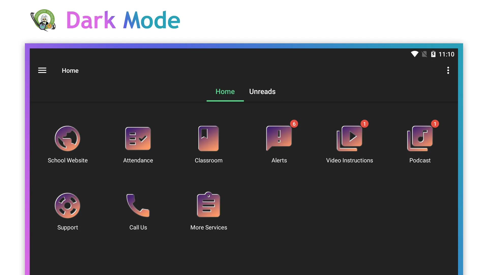View notification badge on Alerts icon

click(294, 123)
